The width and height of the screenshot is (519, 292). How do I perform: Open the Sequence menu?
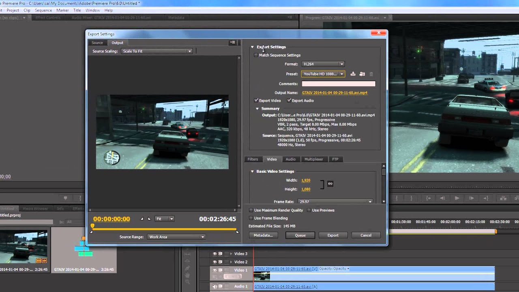[43, 10]
